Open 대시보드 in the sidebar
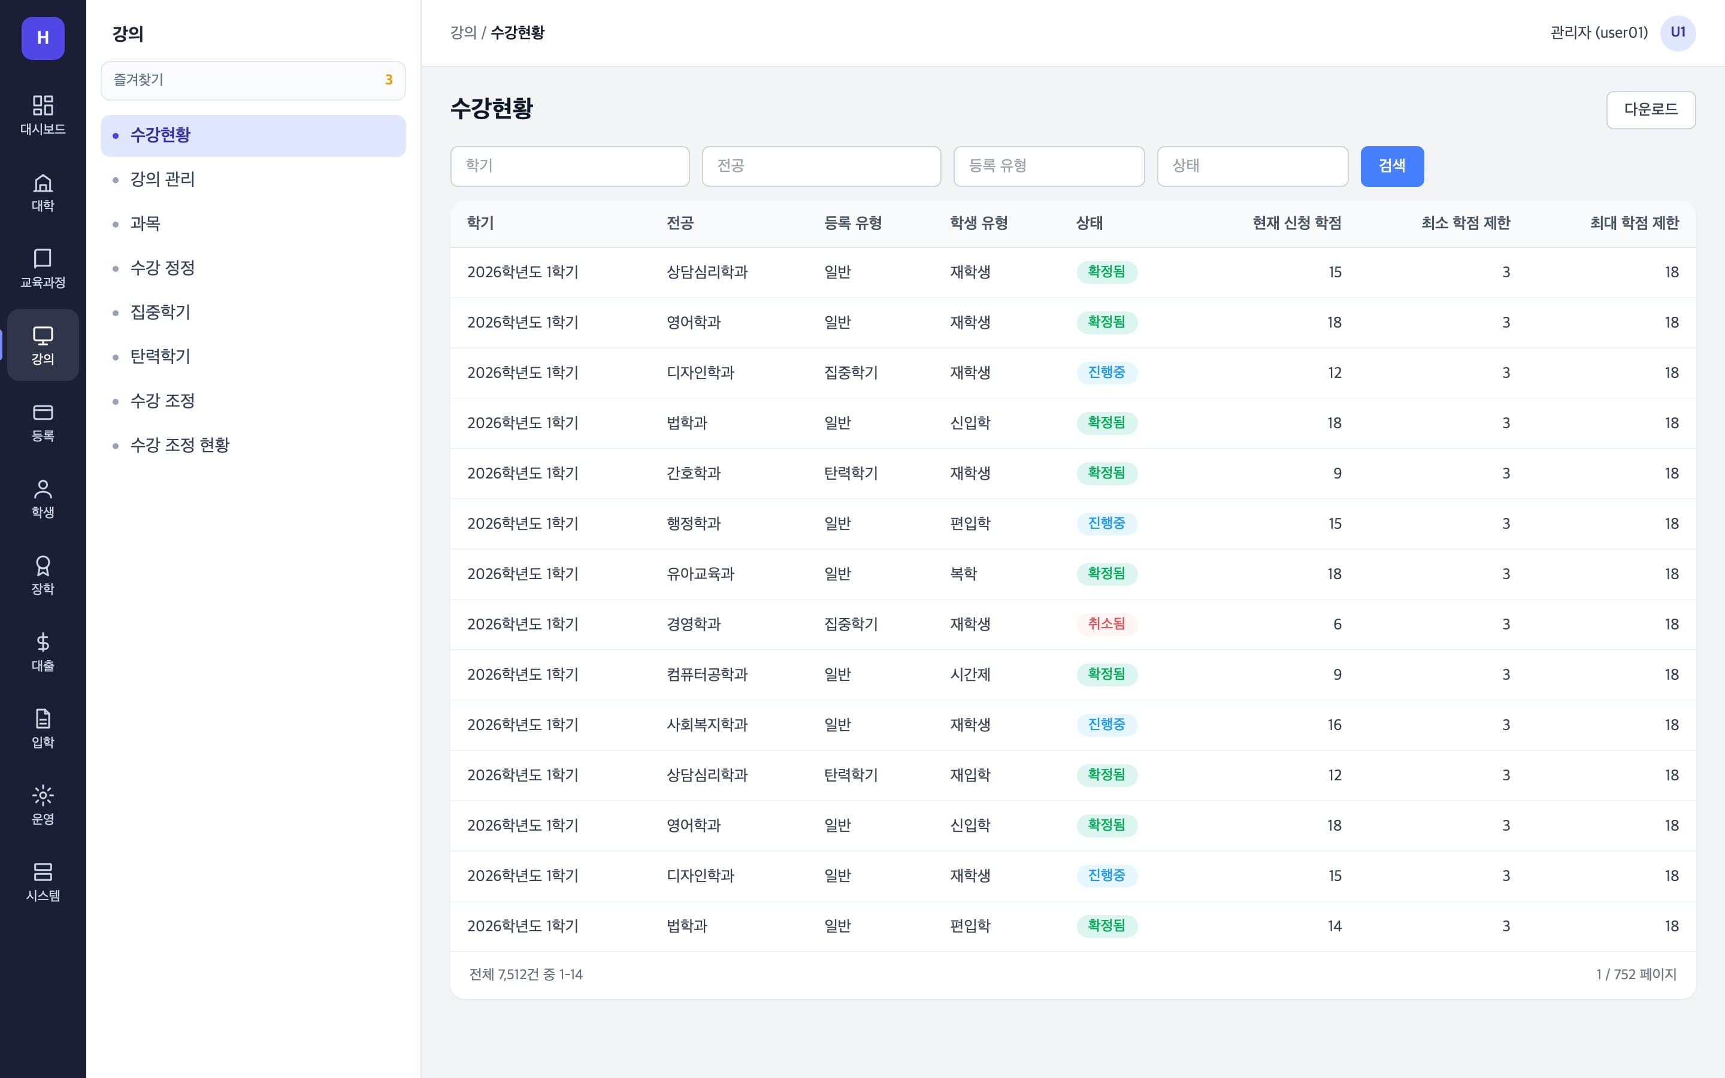Screen dimensions: 1725x1078 (x=43, y=115)
